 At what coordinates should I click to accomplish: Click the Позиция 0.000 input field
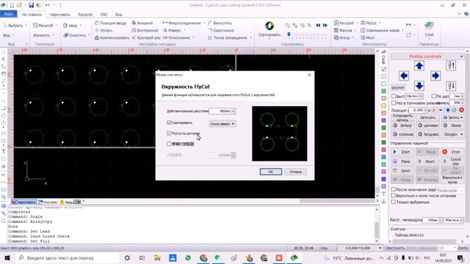[419, 110]
